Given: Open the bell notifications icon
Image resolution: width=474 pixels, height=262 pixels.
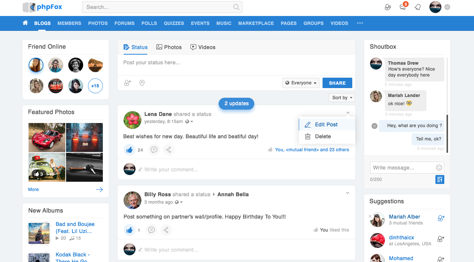Looking at the screenshot, I should [x=417, y=7].
